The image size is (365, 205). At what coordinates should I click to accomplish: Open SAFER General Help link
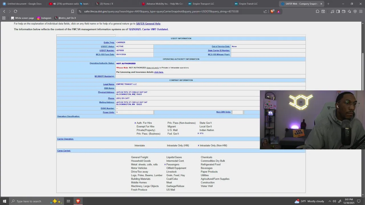(x=148, y=24)
